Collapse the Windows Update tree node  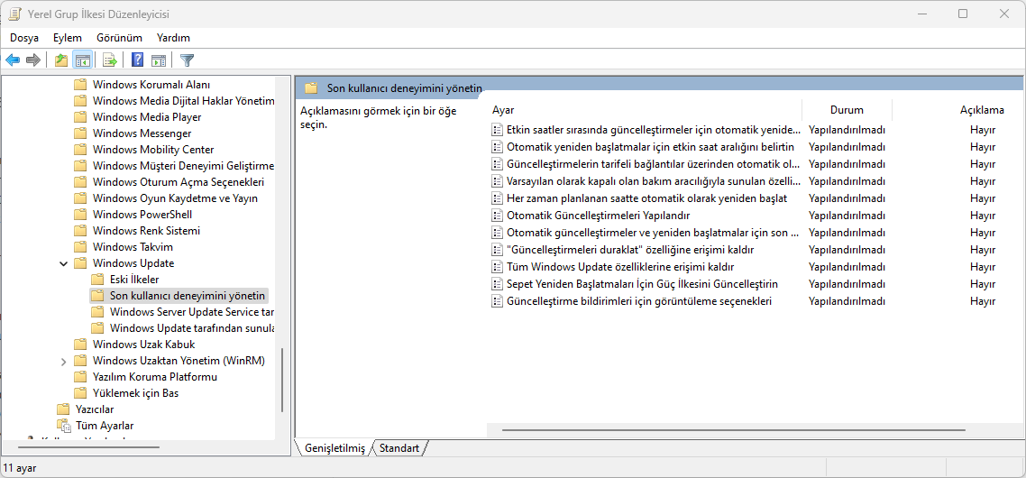coord(63,264)
